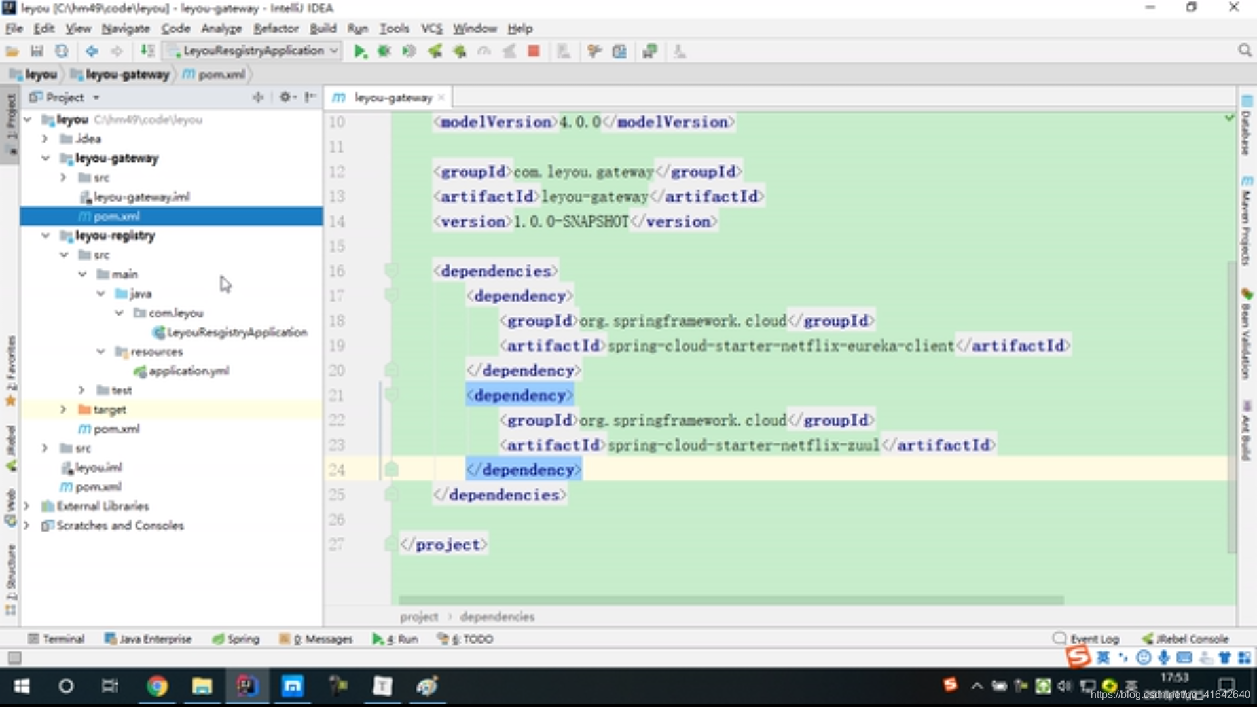Collapse the leyou root node
Image resolution: width=1257 pixels, height=707 pixels.
point(27,120)
